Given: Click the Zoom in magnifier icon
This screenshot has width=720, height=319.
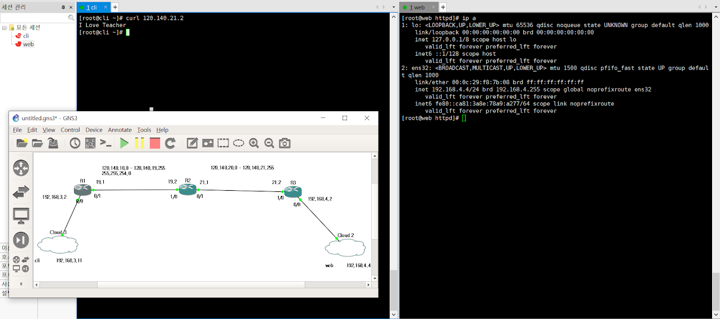Looking at the screenshot, I should (254, 143).
